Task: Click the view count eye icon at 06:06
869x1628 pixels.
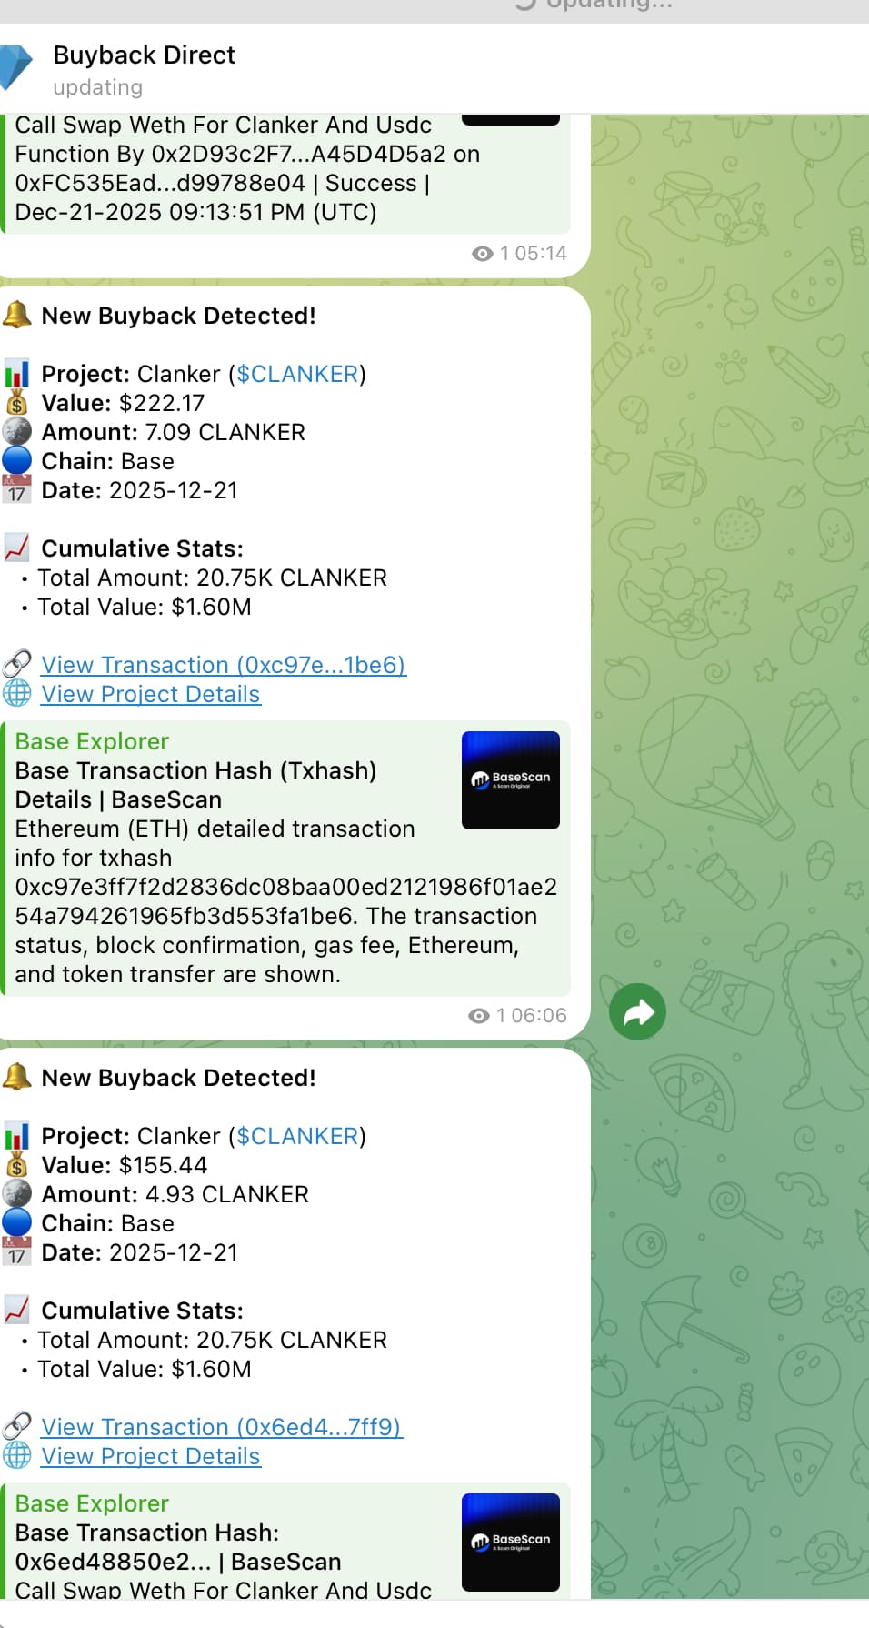Action: [479, 1016]
